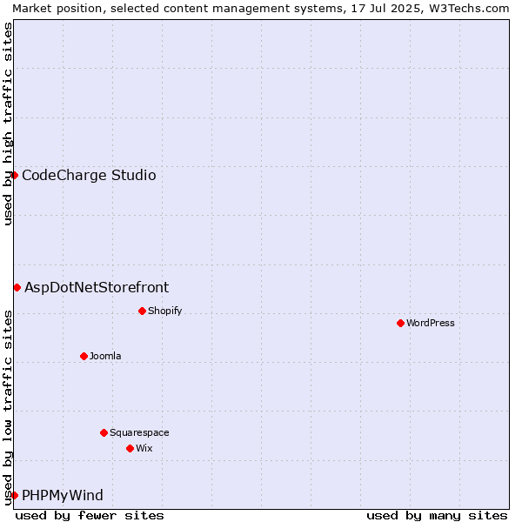Select the WordPress label
This screenshot has width=522, height=522.
point(430,323)
